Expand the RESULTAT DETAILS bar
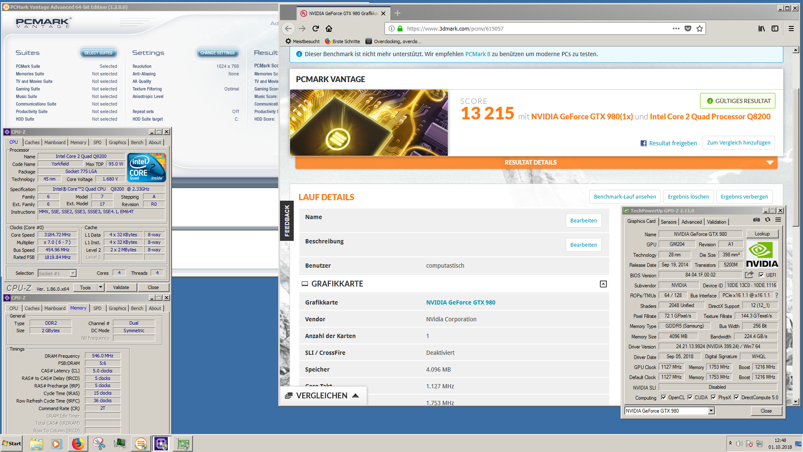This screenshot has height=452, width=803. point(536,163)
